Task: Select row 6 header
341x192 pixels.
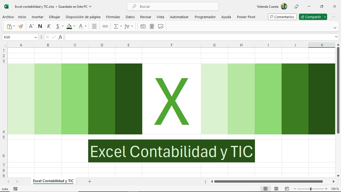Action: [x=4, y=151]
